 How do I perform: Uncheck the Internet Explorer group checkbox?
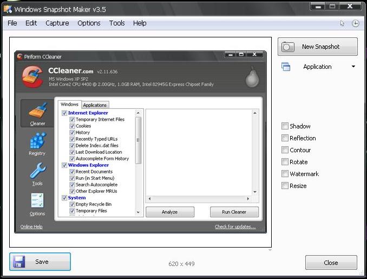pyautogui.click(x=64, y=113)
